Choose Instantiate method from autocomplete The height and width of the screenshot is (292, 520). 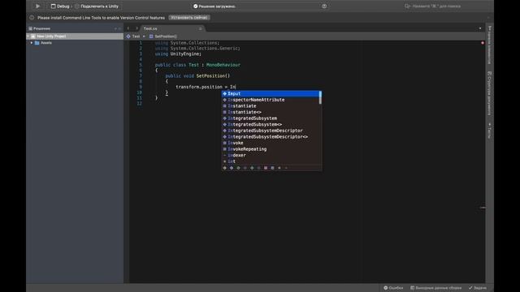pos(271,106)
